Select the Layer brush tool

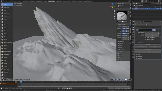tap(7, 19)
